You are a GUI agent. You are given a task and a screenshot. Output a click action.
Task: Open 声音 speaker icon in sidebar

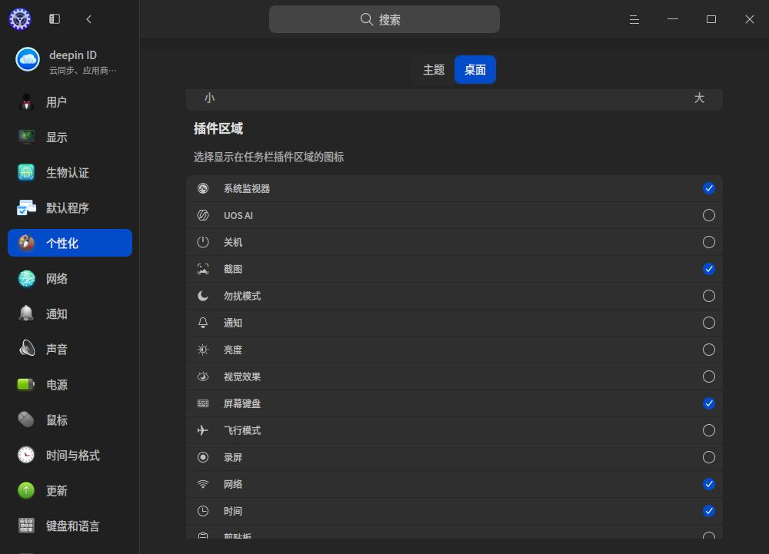pos(26,349)
